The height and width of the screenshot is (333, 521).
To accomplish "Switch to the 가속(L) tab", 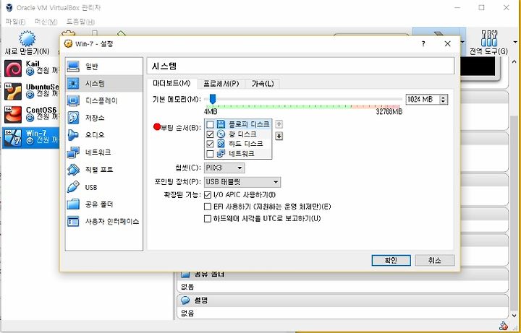I will tap(263, 84).
